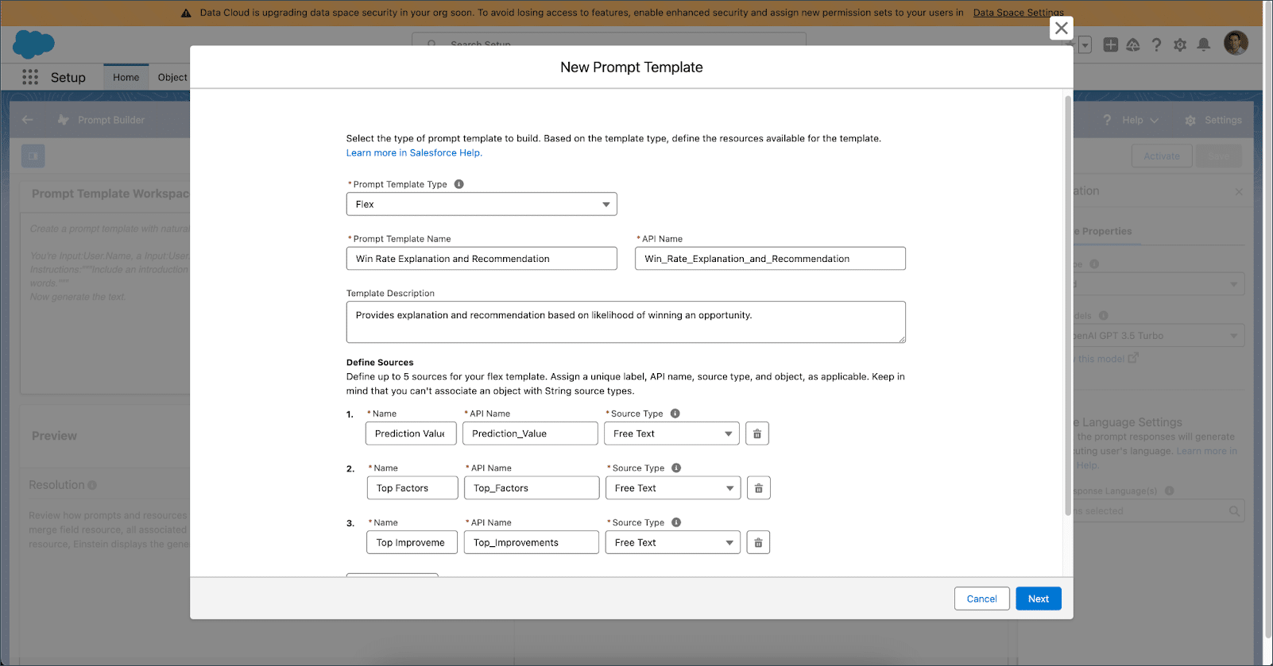Click the info icon beside source 2 Source Type

pyautogui.click(x=676, y=468)
